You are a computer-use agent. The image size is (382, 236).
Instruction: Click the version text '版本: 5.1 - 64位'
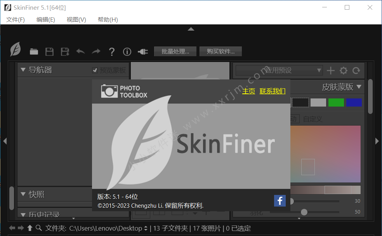(118, 196)
